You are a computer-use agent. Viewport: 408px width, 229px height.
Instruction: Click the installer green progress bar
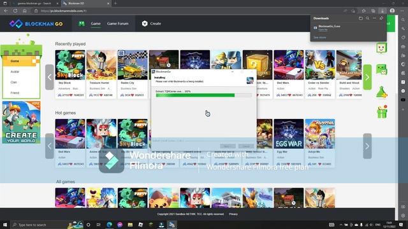[204, 95]
